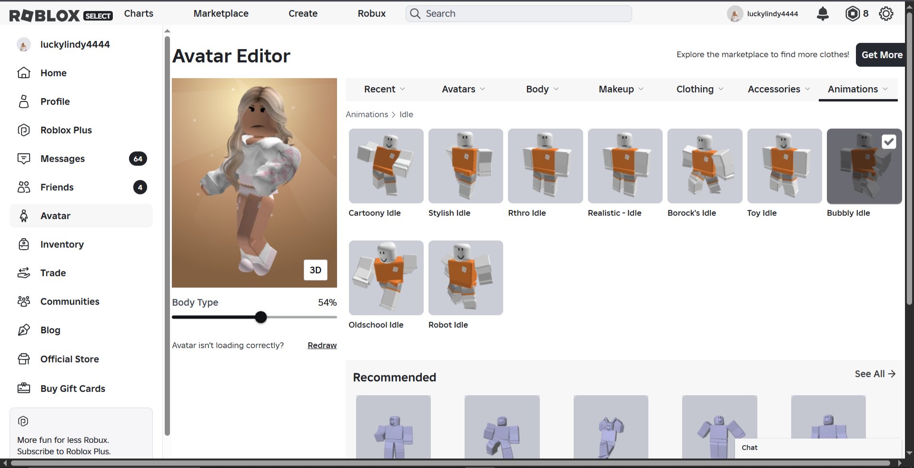Open the settings gear icon
The height and width of the screenshot is (468, 914).
pos(886,14)
